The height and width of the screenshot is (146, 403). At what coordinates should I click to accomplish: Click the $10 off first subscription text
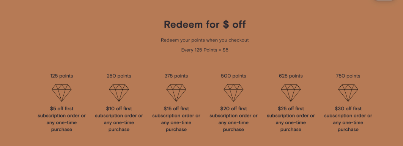119,119
